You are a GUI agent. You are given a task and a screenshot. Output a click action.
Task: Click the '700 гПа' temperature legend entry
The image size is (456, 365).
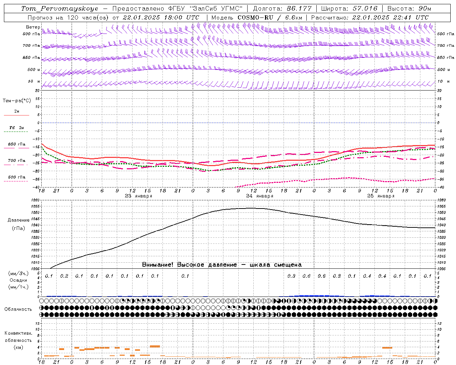[x=17, y=161]
